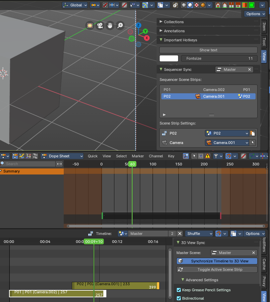Toggle X-ray mode icon
The image size is (270, 302).
pyautogui.click(x=175, y=5)
